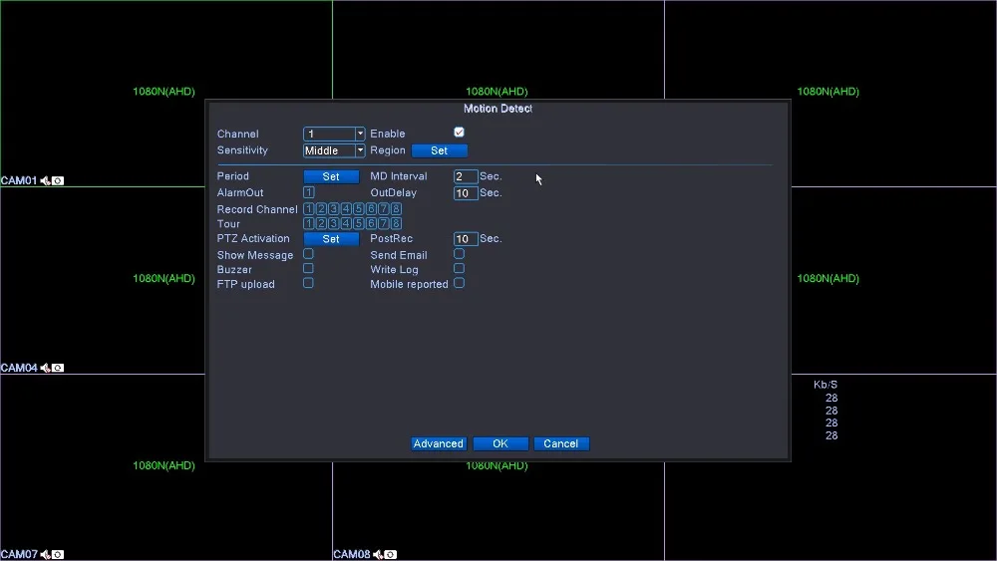Toggle Tour channel 4 box

[x=346, y=223]
